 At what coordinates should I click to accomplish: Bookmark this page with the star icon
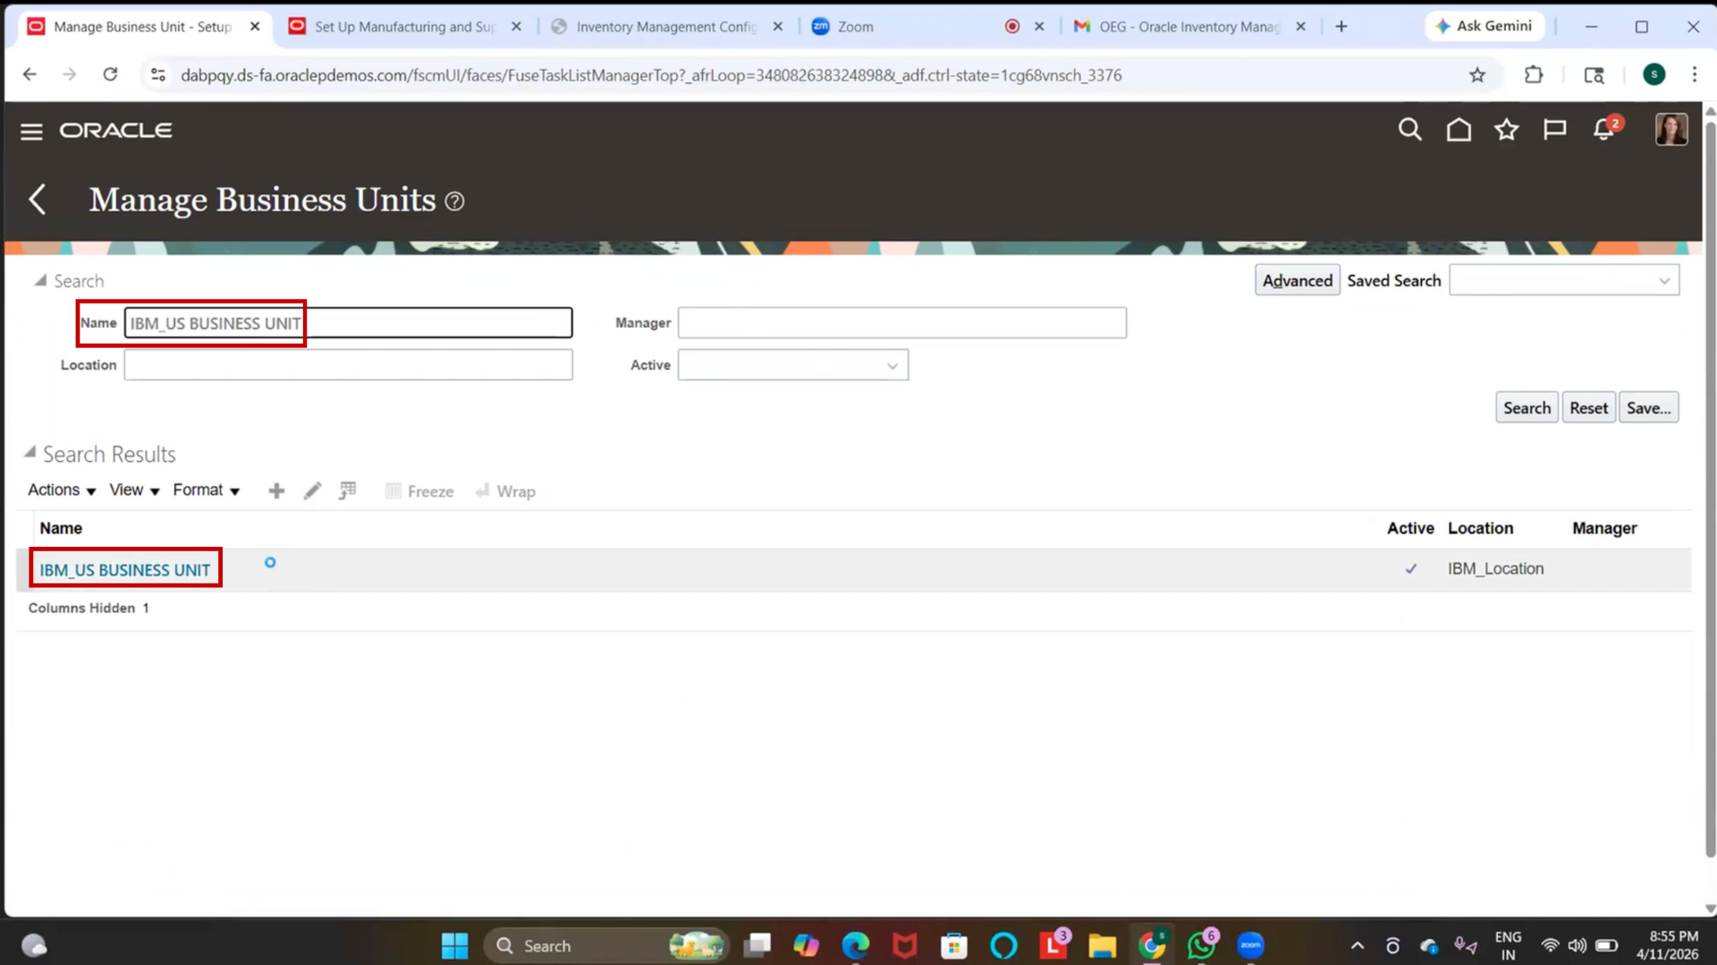click(x=1477, y=75)
